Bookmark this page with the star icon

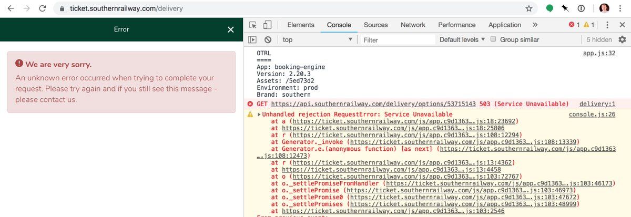[x=528, y=8]
